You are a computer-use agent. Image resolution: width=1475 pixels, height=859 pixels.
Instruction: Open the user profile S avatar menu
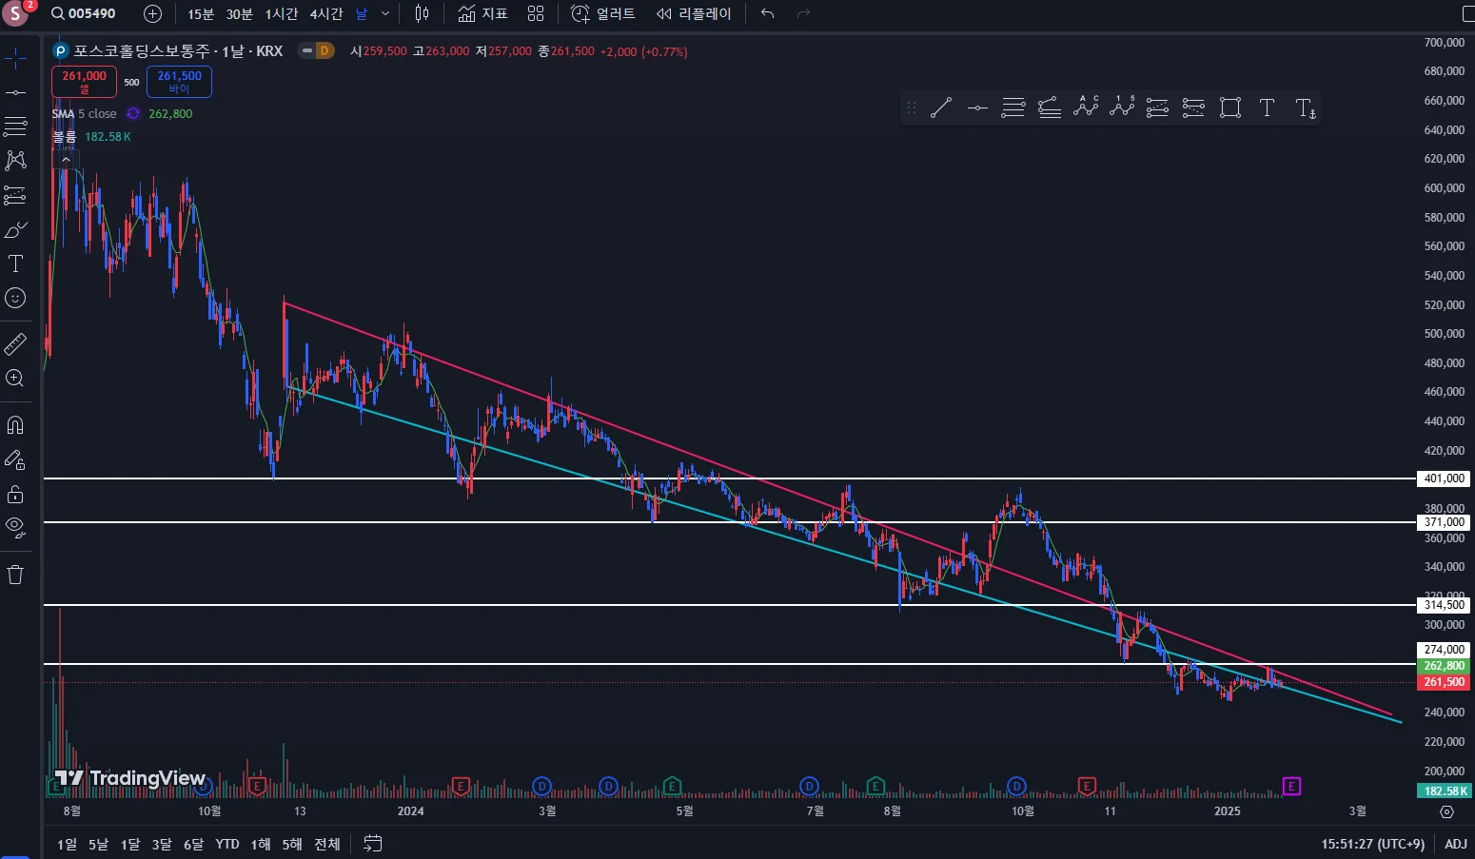pos(16,13)
